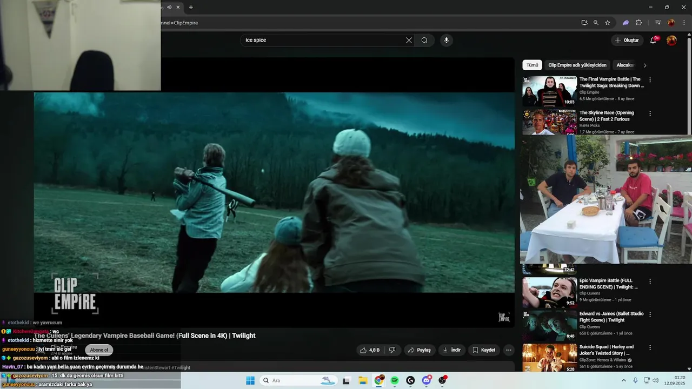
Task: Switch to Chrome on taskbar
Action: pyautogui.click(x=379, y=380)
